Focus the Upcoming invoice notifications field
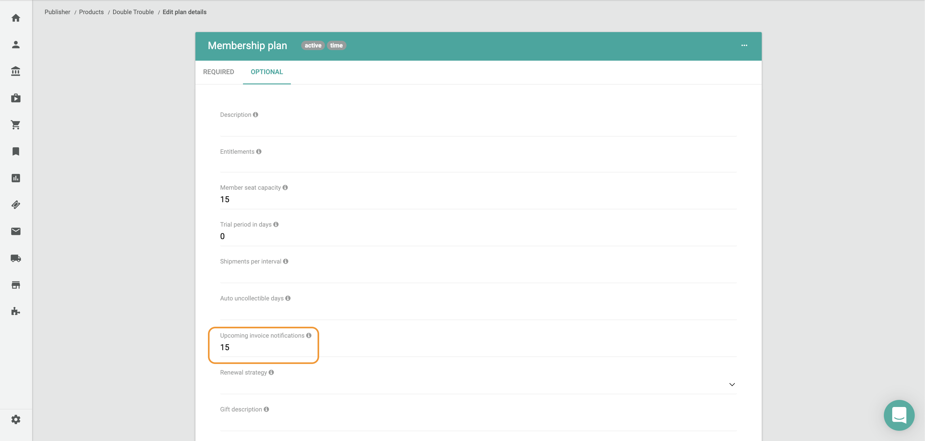This screenshot has width=925, height=441. click(478, 347)
